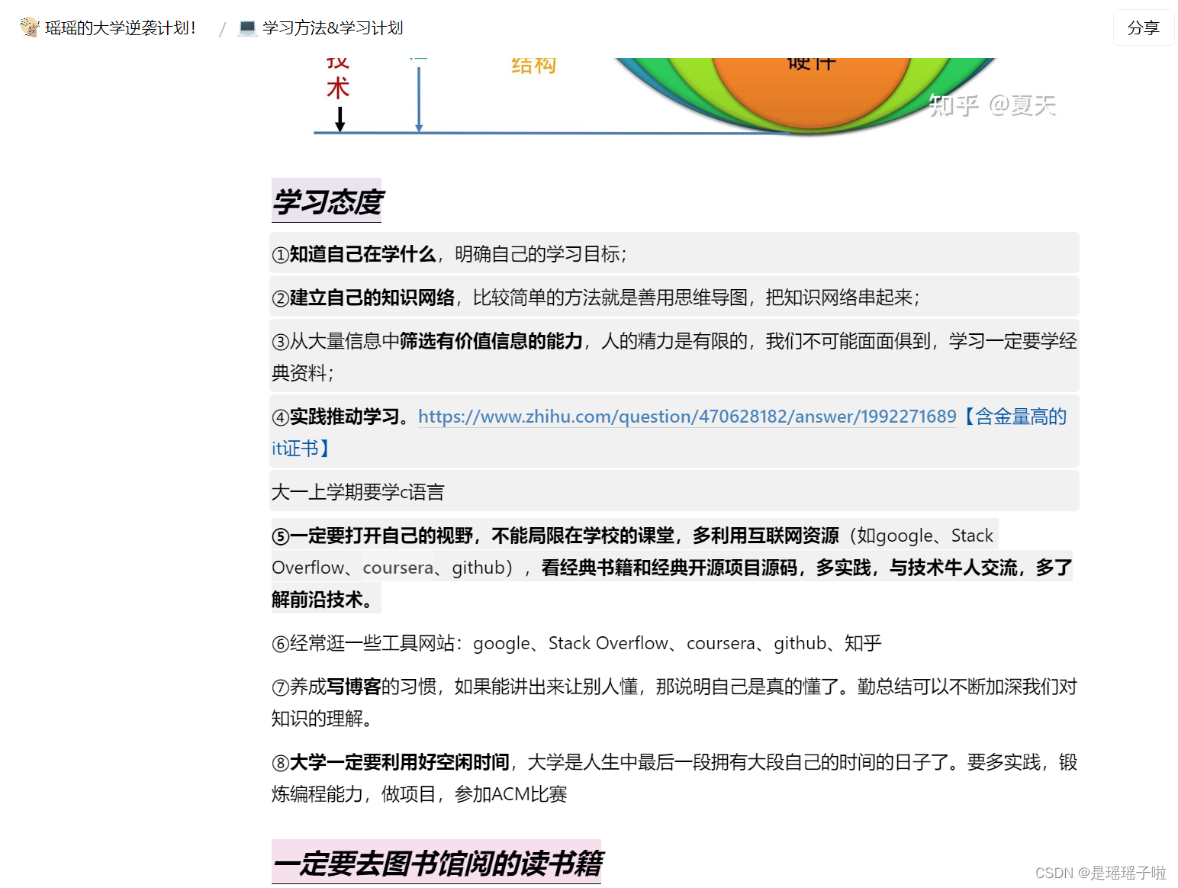Click the avatar emoji icon beside 瑶瑶的大学逆袭计划
This screenshot has height=888, width=1178.
pyautogui.click(x=29, y=27)
